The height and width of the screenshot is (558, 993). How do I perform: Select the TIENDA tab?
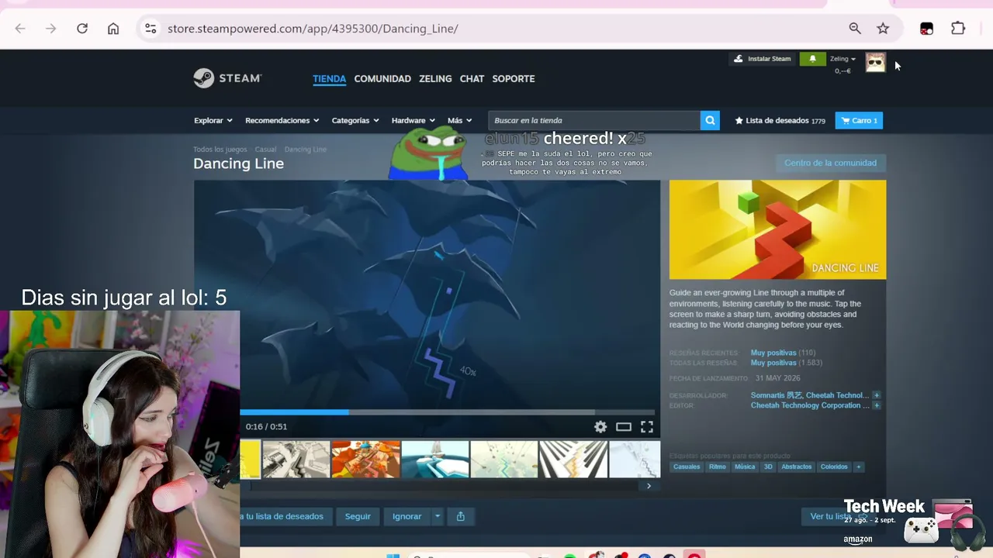coord(330,78)
